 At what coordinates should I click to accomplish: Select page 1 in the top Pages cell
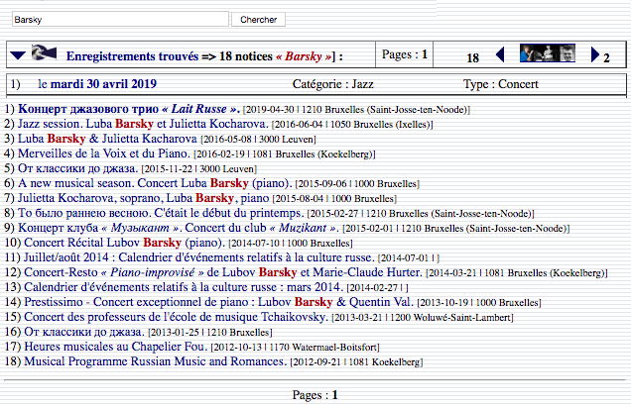425,53
